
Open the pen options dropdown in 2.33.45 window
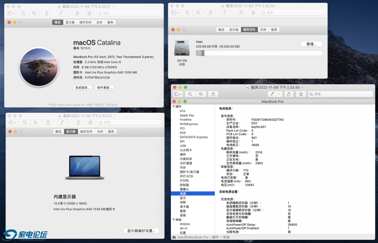(279, 94)
